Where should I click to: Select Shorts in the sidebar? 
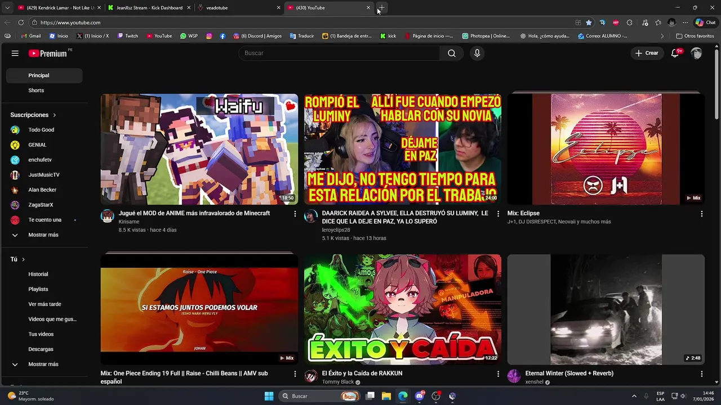(44, 91)
